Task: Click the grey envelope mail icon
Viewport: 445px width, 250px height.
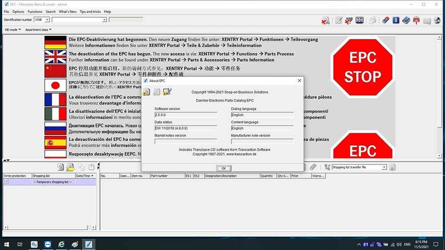Action: click(x=427, y=21)
